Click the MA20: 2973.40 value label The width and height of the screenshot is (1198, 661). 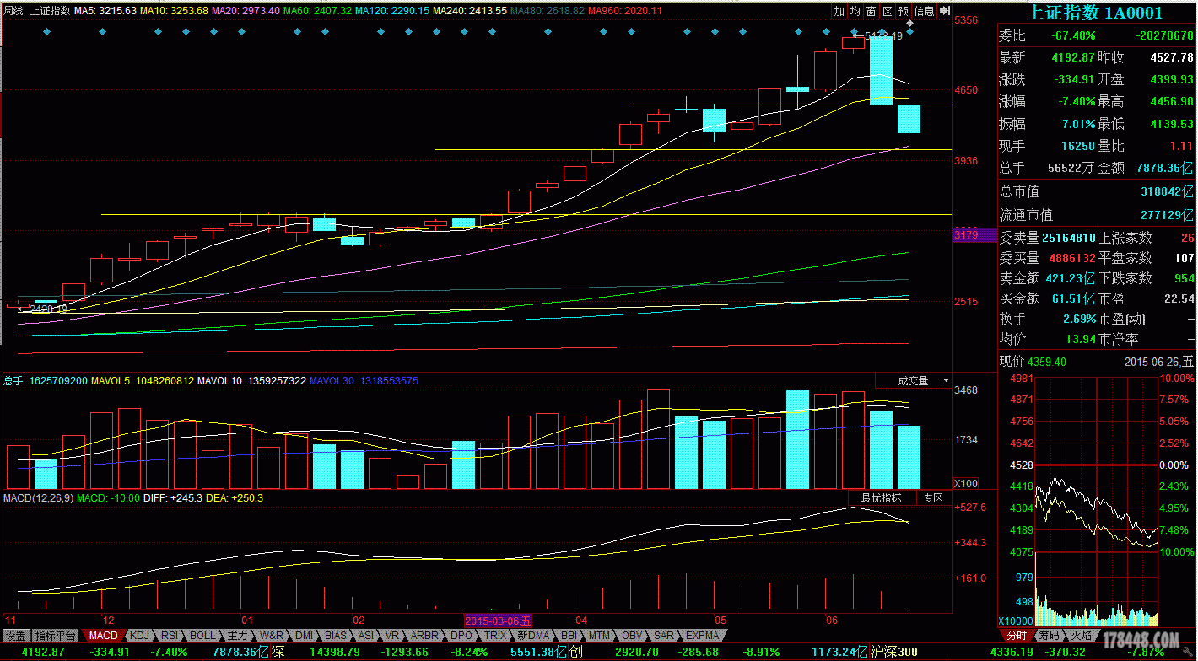click(x=246, y=11)
